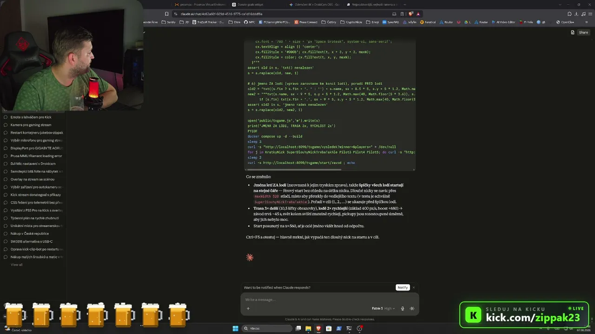Open the chat "Prusa MMU filament loading error"

tap(33, 156)
